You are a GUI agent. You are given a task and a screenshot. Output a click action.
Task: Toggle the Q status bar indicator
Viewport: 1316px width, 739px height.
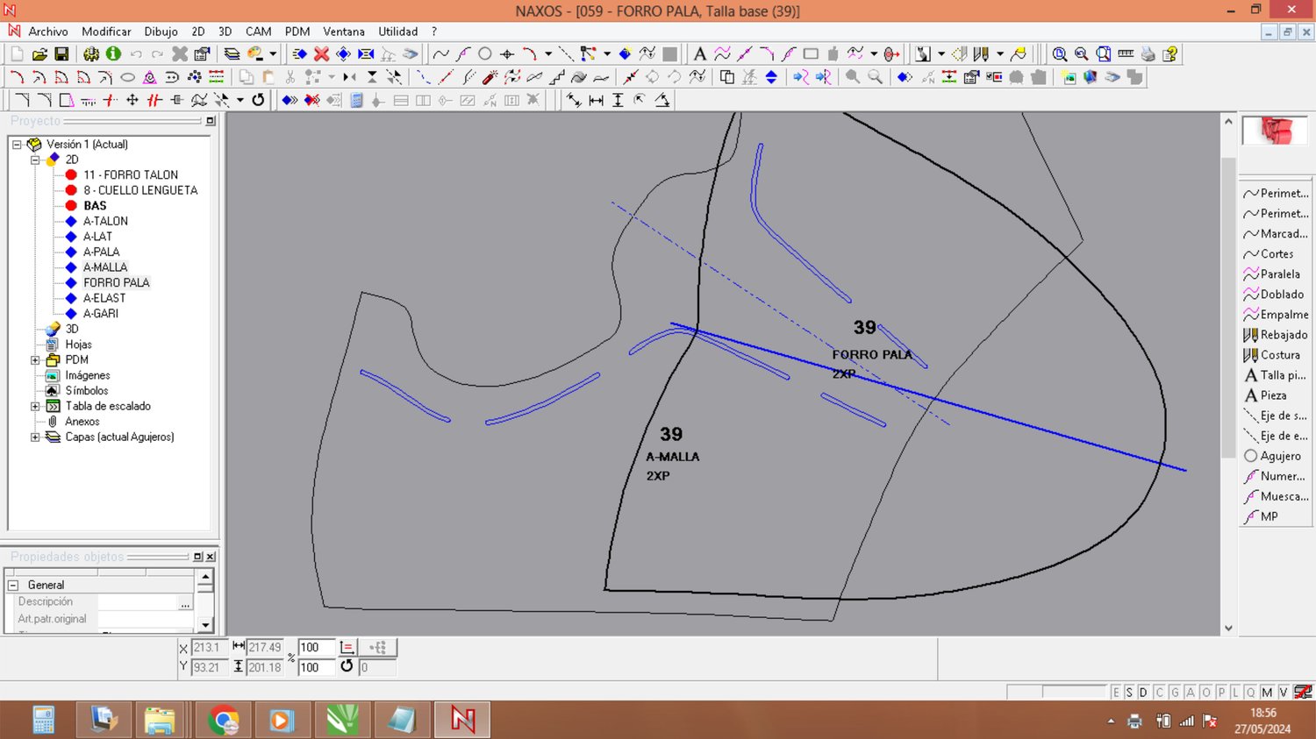pos(1251,693)
